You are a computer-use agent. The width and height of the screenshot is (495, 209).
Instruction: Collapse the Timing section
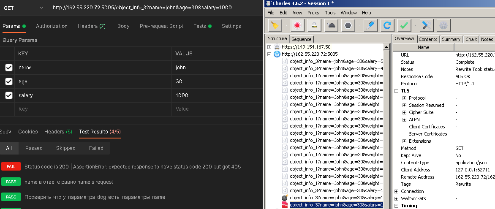click(397, 206)
